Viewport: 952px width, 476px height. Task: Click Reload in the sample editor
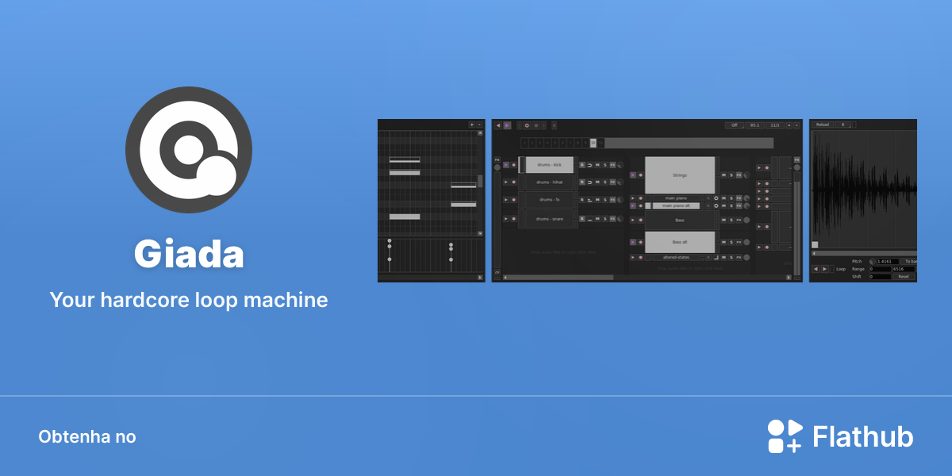click(x=823, y=125)
